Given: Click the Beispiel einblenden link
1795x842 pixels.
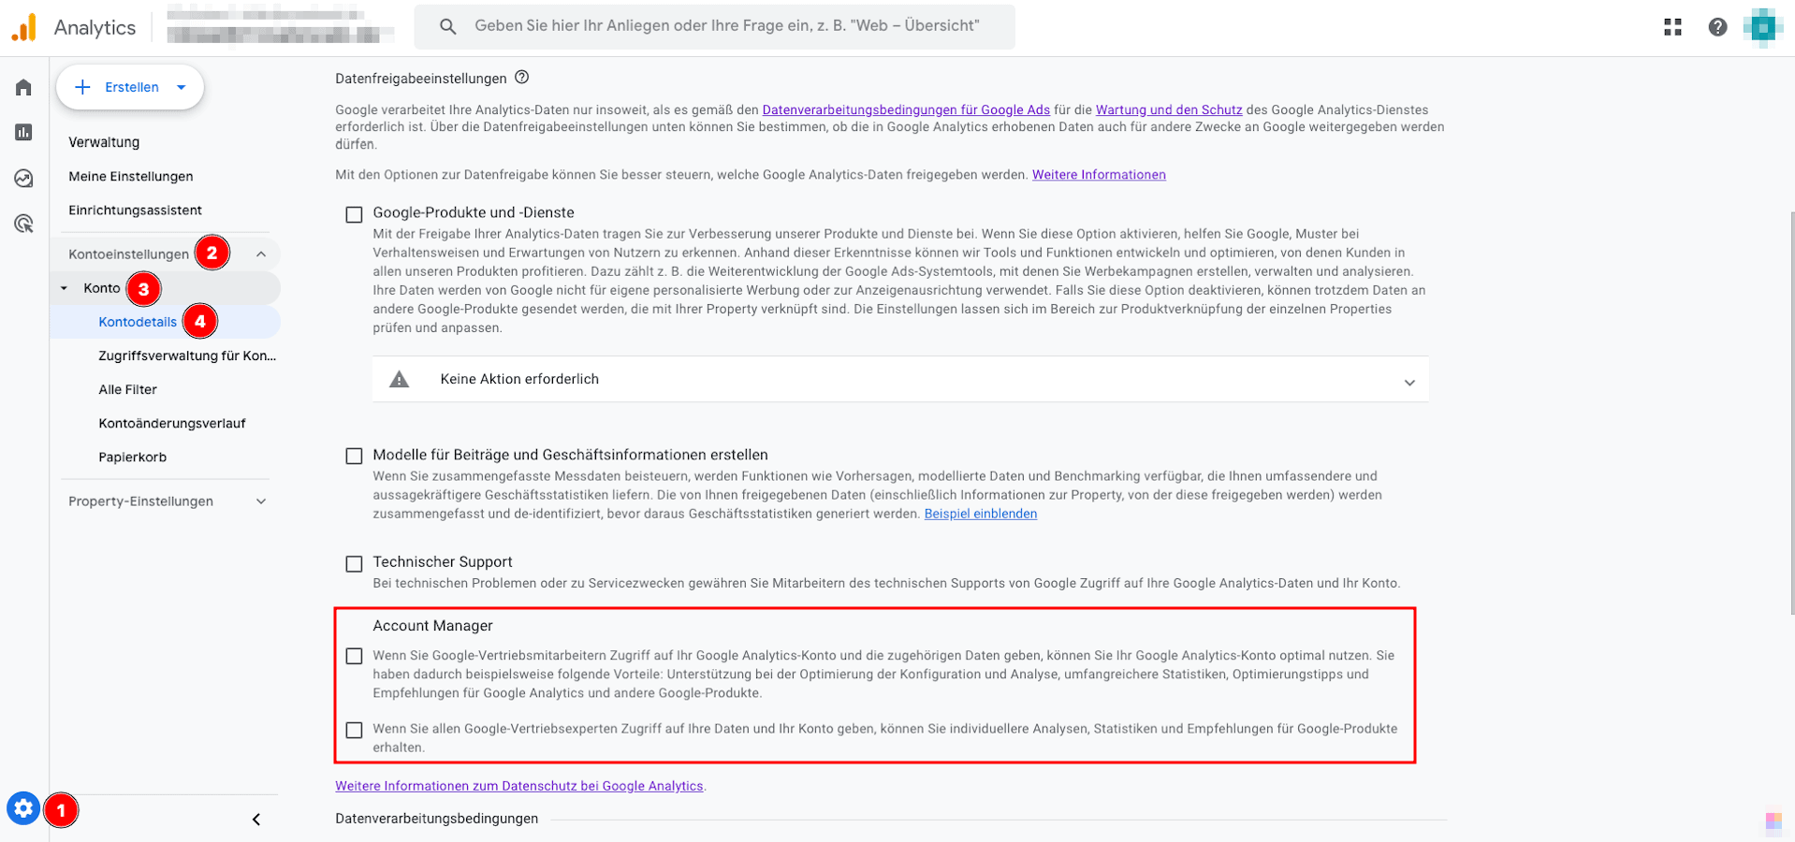Looking at the screenshot, I should coord(980,514).
